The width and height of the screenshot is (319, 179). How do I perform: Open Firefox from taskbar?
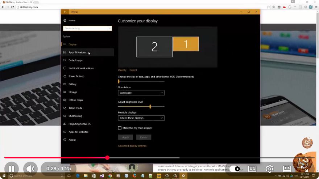134,176
